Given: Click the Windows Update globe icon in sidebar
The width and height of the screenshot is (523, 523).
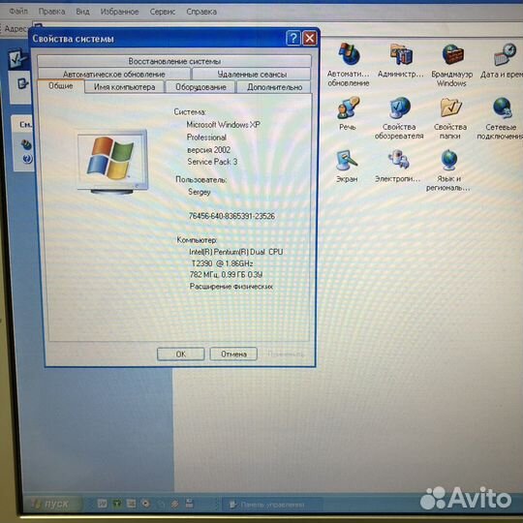Looking at the screenshot, I should (x=26, y=144).
